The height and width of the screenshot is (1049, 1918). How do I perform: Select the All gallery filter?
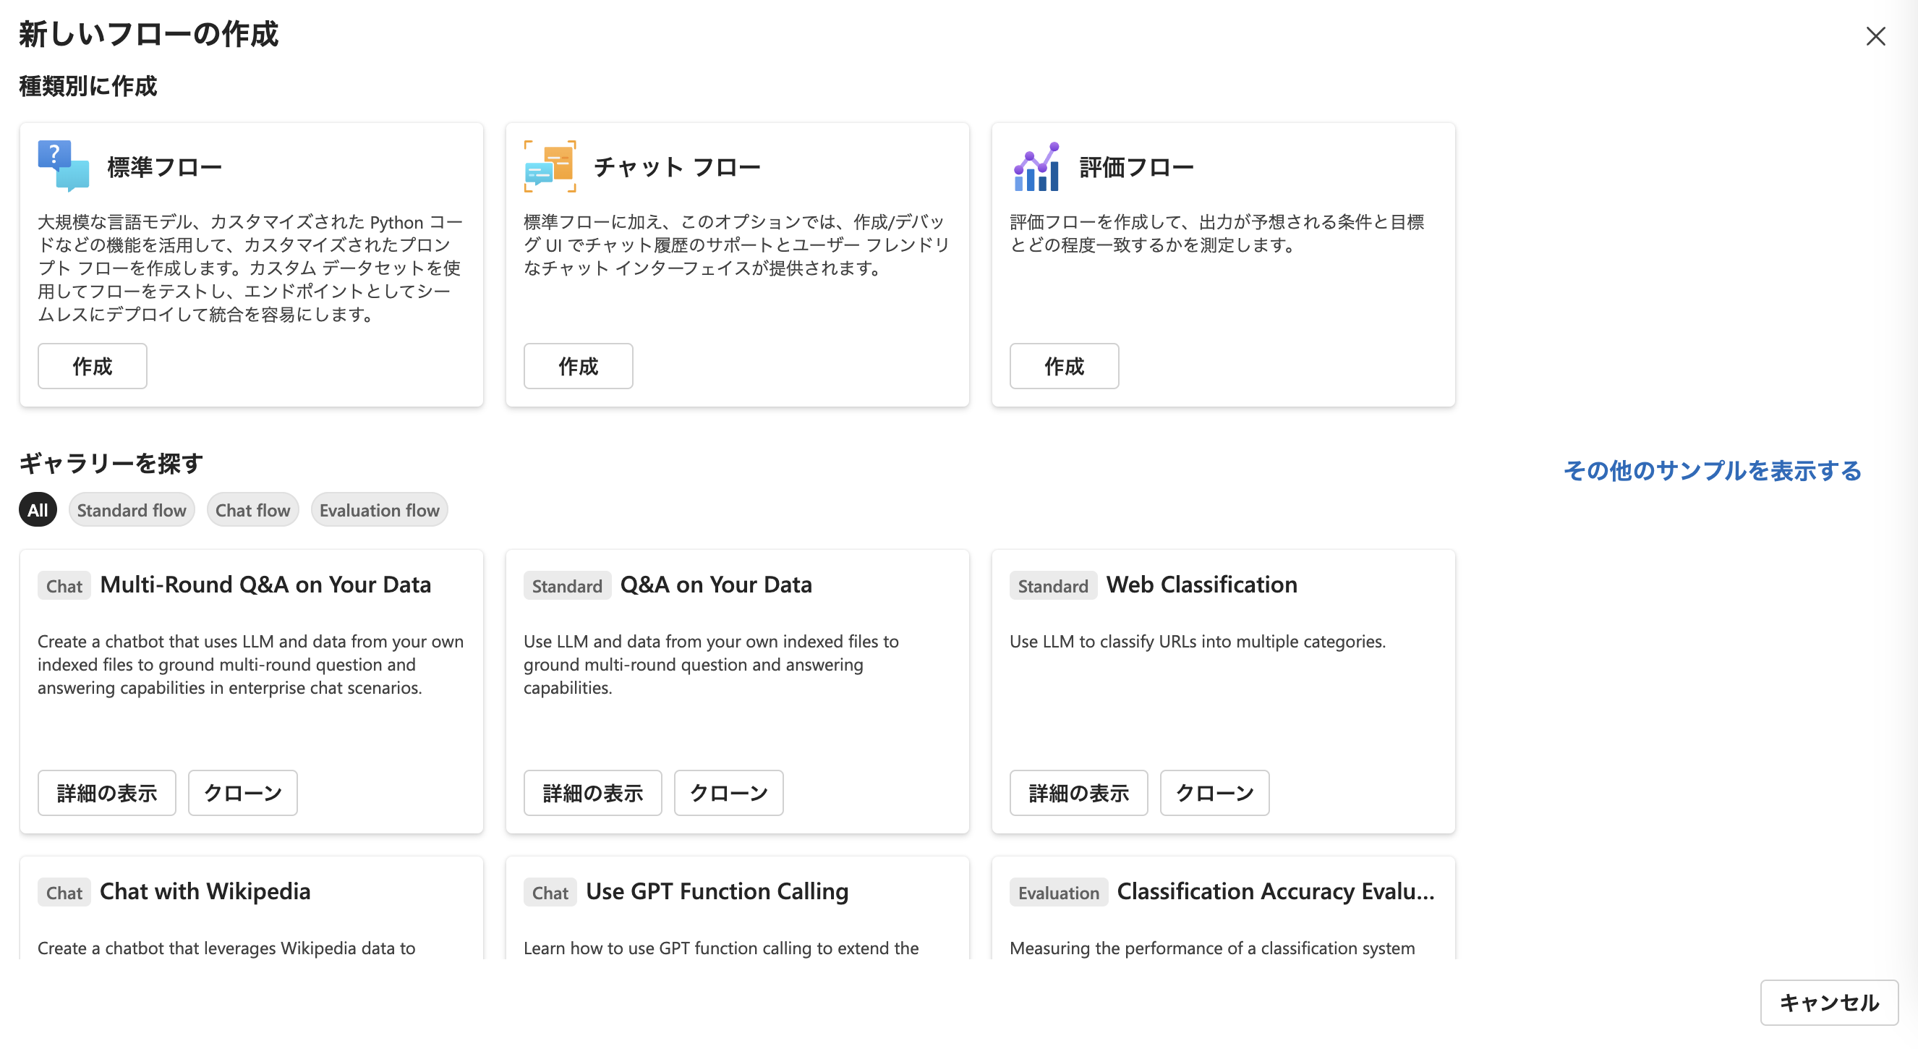(x=37, y=509)
